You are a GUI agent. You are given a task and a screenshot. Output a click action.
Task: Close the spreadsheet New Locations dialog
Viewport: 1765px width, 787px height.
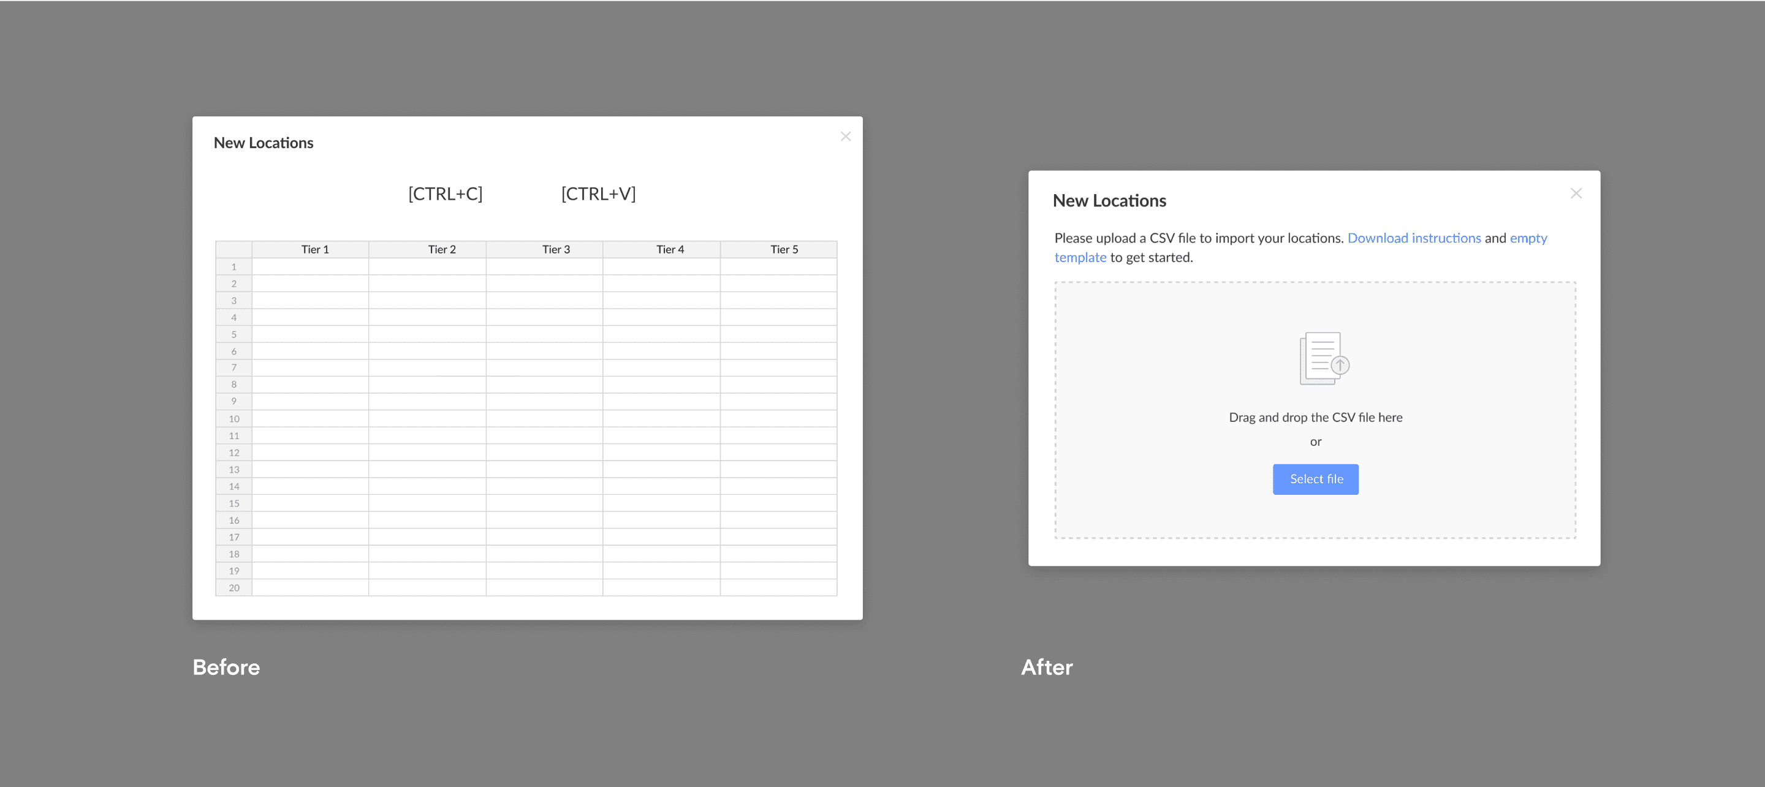846,137
